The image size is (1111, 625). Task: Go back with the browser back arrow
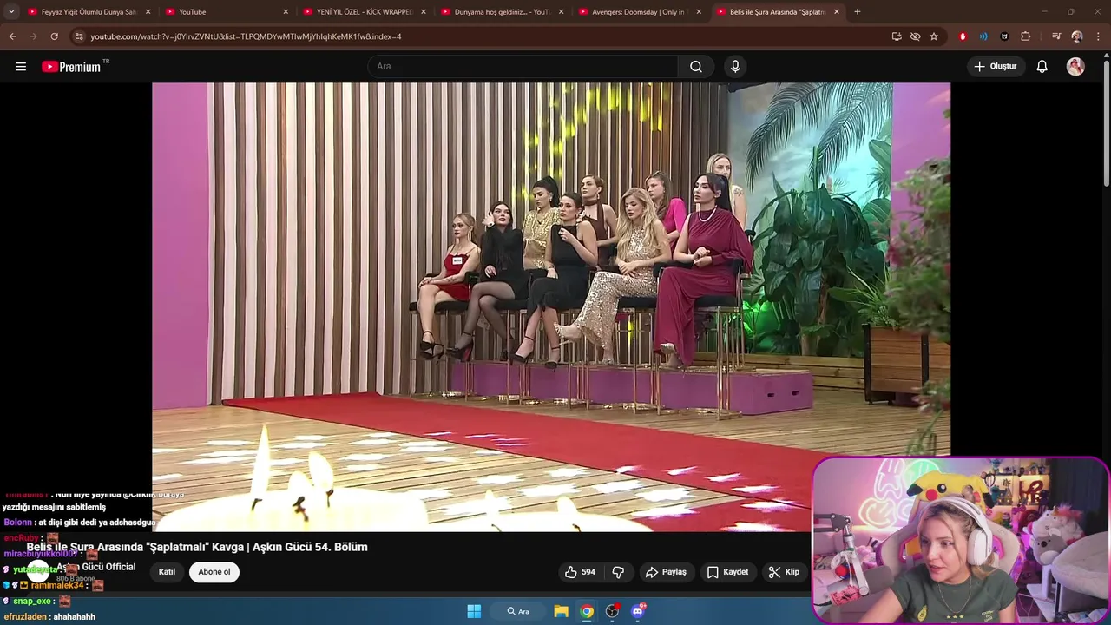[12, 36]
